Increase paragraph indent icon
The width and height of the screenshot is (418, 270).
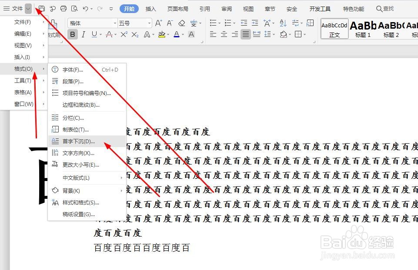tap(255, 23)
